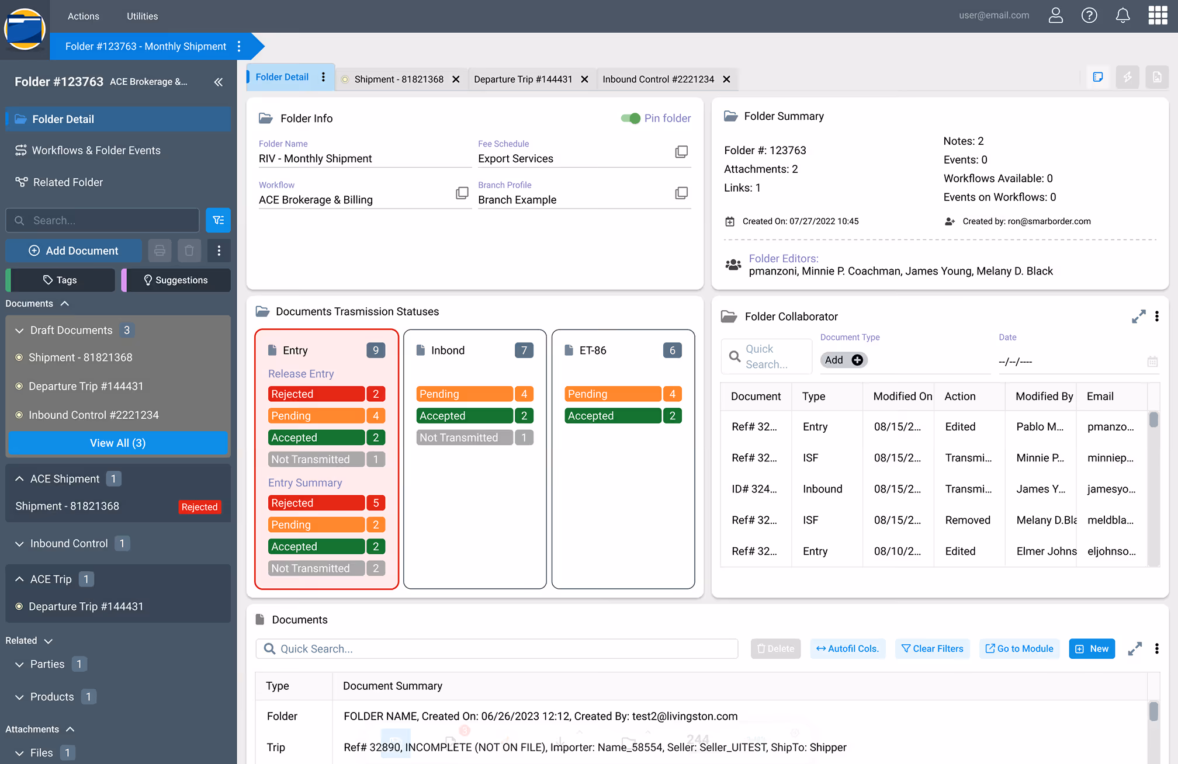Open the help question mark icon
Viewport: 1178px width, 764px height.
[1089, 16]
